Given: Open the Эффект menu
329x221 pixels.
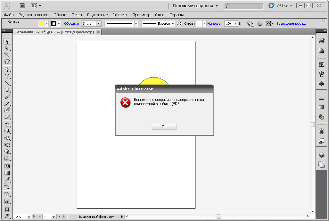Looking at the screenshot, I should (x=120, y=15).
